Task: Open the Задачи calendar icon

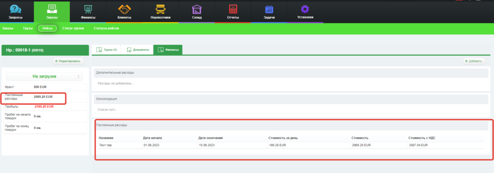Action: click(x=269, y=9)
